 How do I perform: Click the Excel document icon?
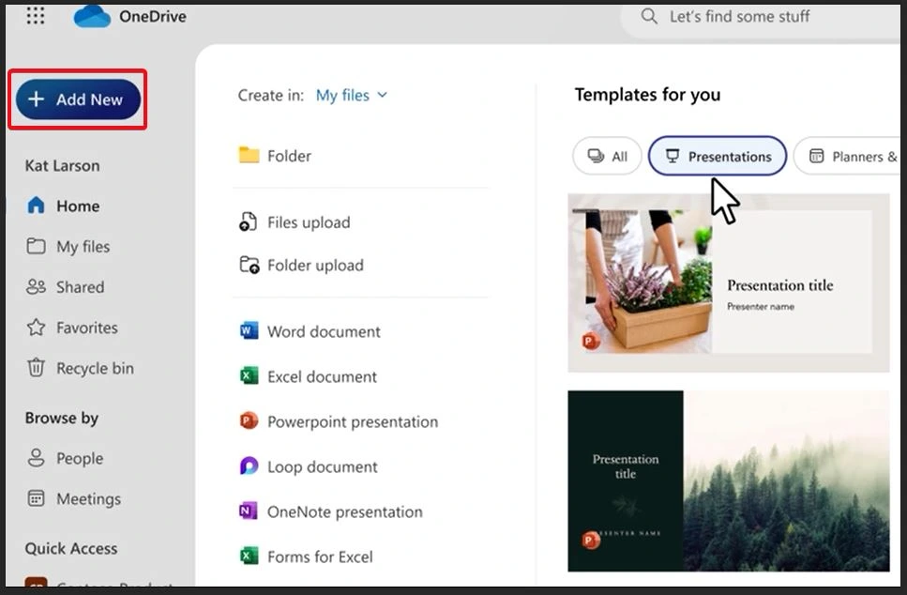(249, 375)
